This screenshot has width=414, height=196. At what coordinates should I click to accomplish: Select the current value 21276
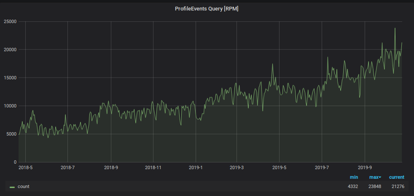coord(398,186)
